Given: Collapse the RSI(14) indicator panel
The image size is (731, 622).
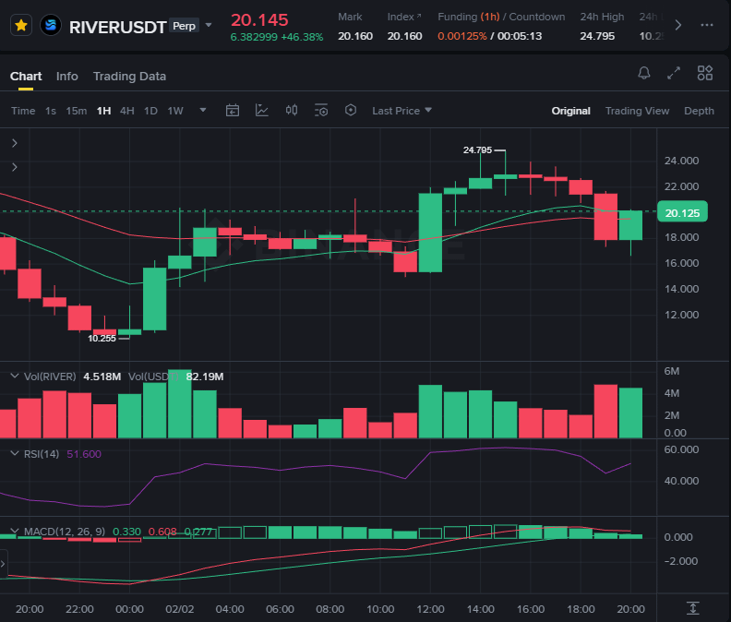Looking at the screenshot, I should [x=14, y=454].
